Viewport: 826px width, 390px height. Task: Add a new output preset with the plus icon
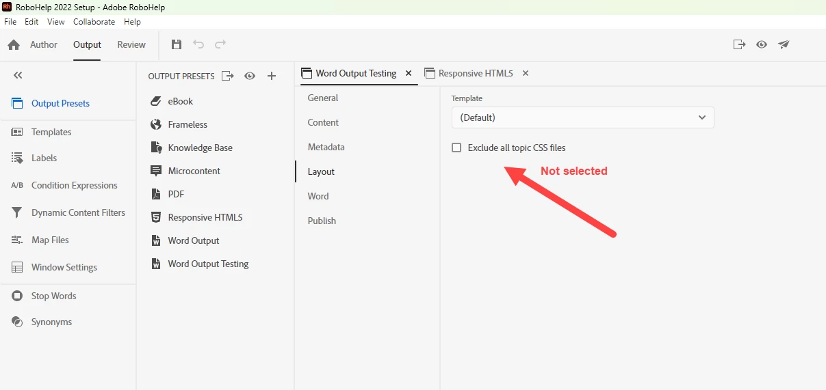[x=272, y=76]
